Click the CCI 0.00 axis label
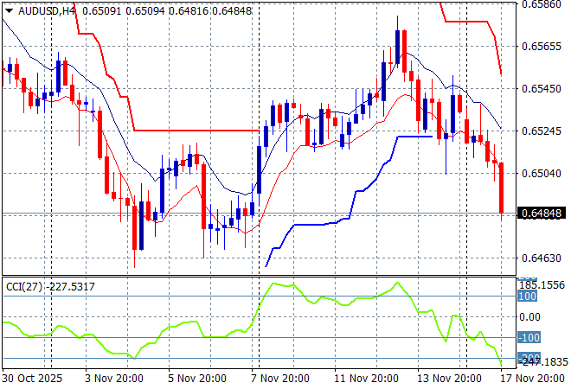 click(x=529, y=317)
